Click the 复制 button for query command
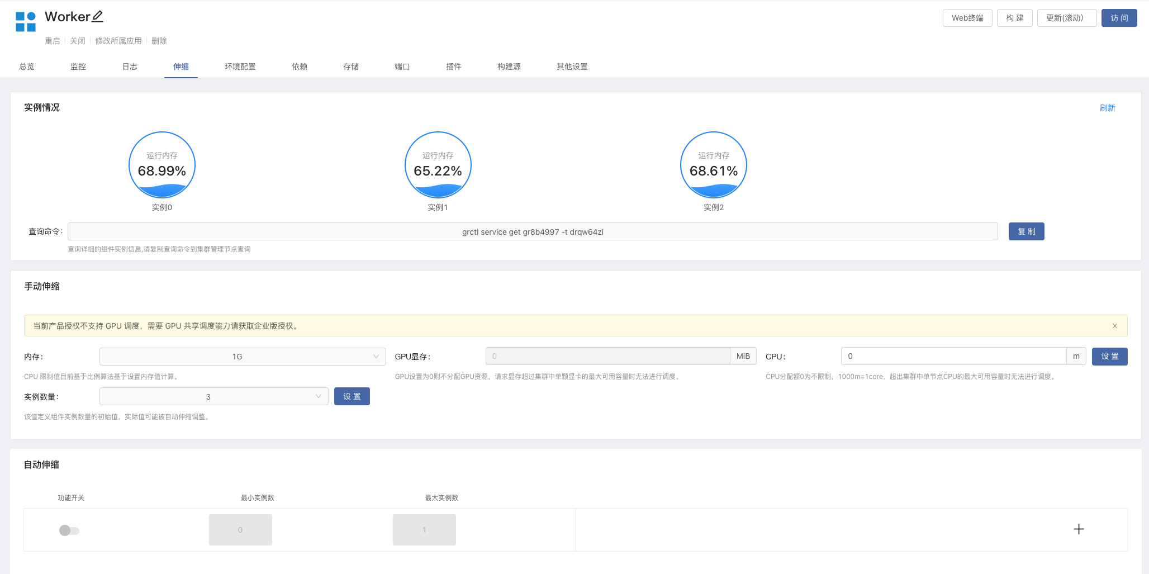 point(1026,231)
